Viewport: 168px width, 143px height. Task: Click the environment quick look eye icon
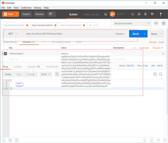point(156,23)
